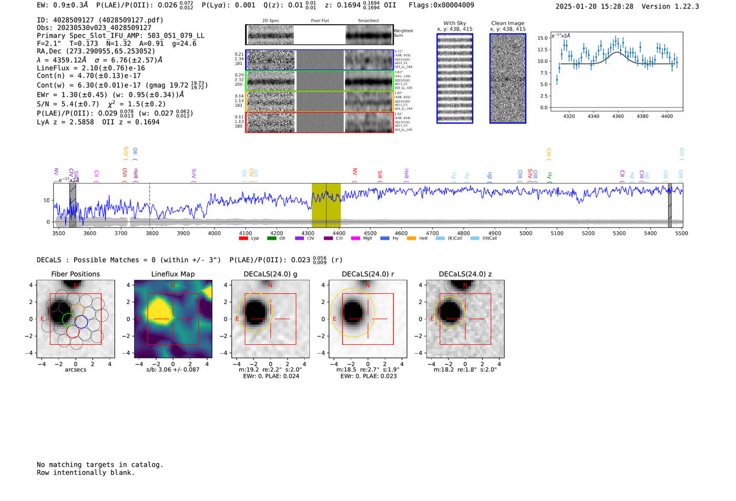Click the Pixel Flat column header
This screenshot has width=736, height=501.
pos(320,21)
